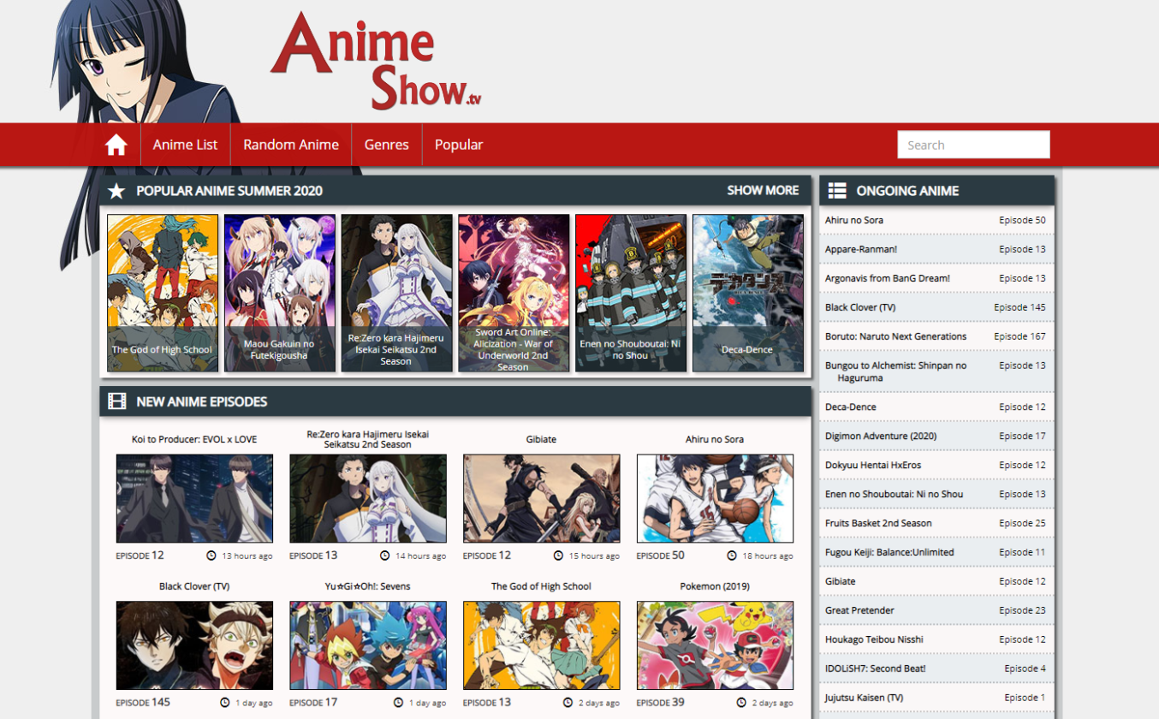Click the Pokemon (2019) title link

click(x=715, y=586)
